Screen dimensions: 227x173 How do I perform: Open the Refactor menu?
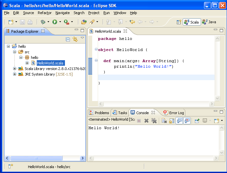point(45,13)
